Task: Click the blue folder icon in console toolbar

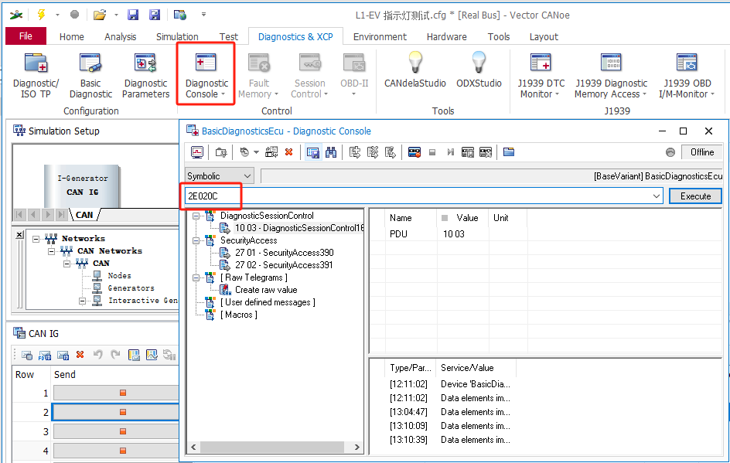Action: coord(509,152)
